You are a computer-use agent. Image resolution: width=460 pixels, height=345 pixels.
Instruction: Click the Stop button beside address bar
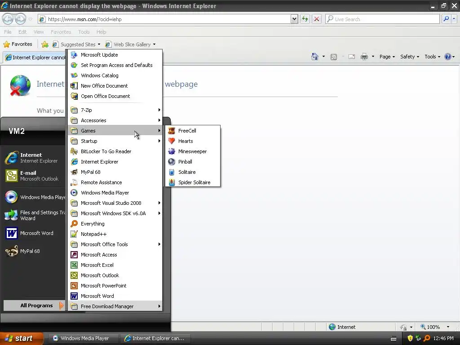pyautogui.click(x=317, y=19)
